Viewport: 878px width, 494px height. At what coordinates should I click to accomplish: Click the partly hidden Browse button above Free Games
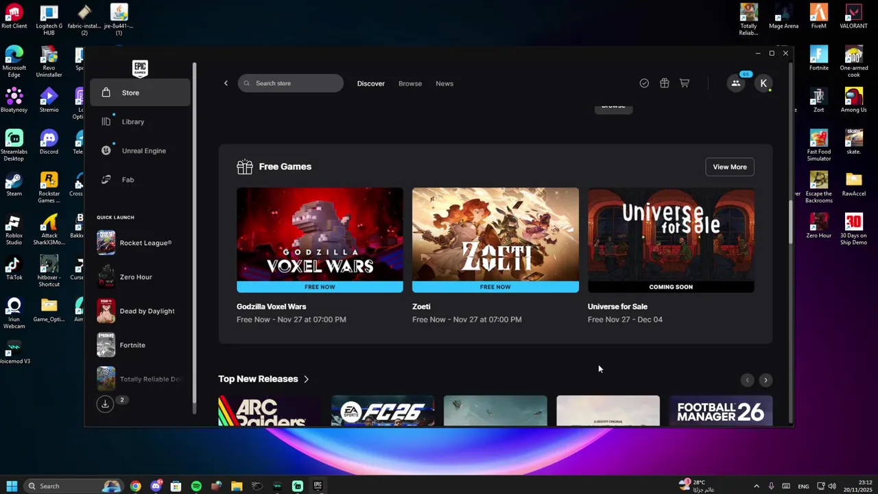pos(613,108)
